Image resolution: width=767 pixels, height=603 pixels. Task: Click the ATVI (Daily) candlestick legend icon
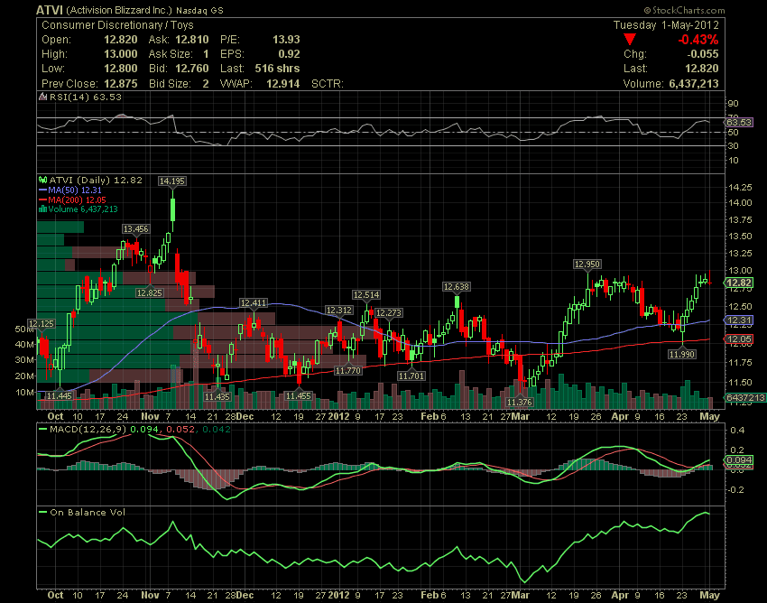43,181
